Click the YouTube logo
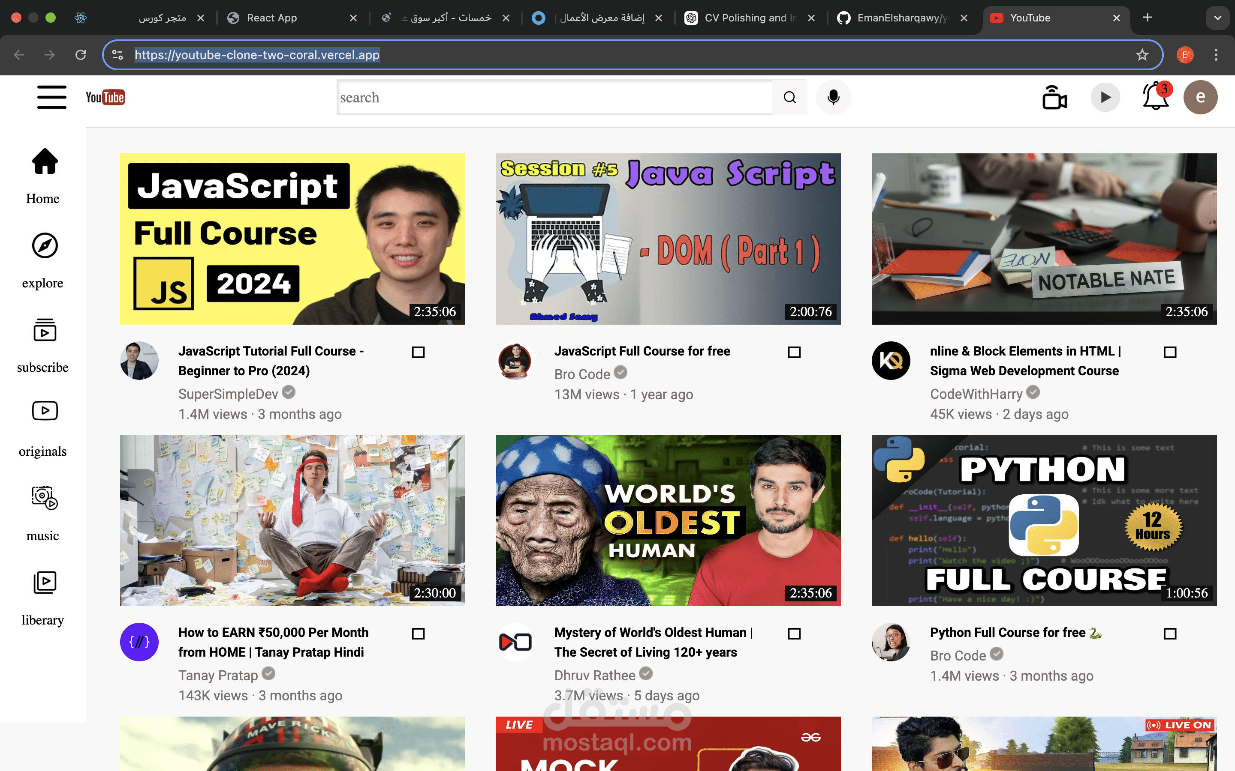Viewport: 1235px width, 771px height. tap(105, 97)
